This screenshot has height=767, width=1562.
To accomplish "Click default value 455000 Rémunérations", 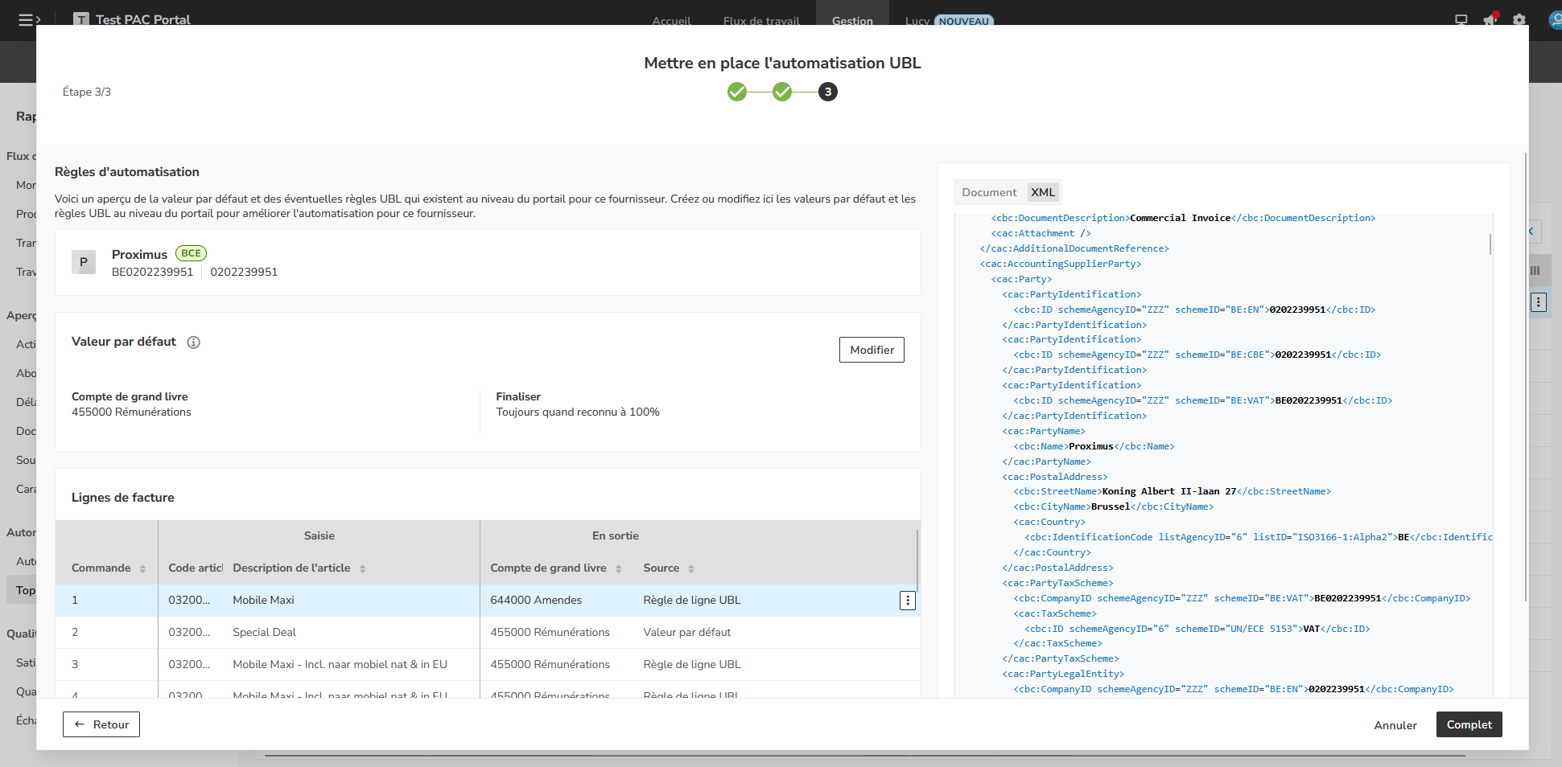I will 131,412.
